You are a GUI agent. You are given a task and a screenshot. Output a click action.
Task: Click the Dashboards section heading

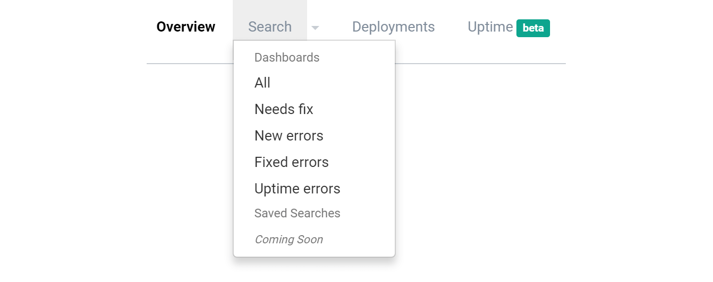point(287,58)
